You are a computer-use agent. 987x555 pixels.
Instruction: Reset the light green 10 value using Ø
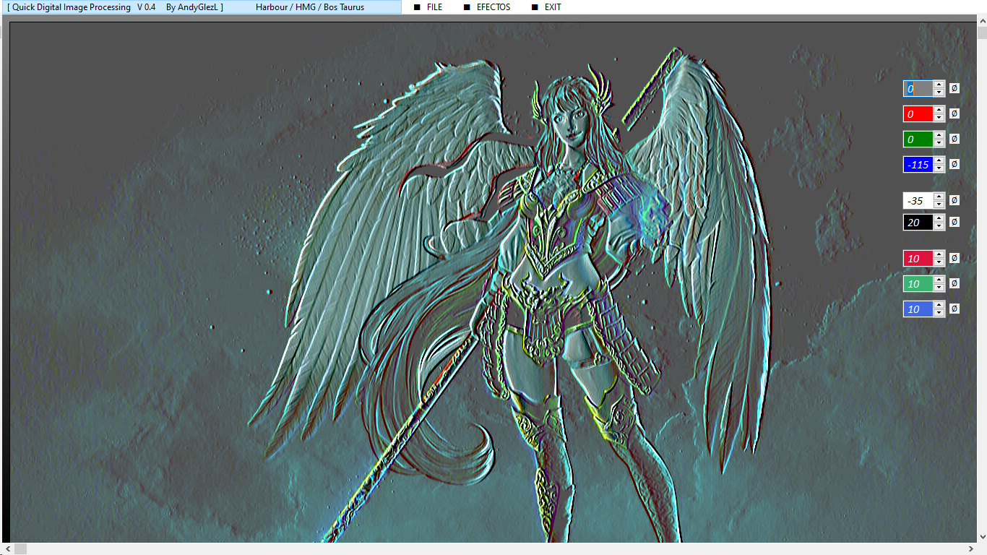tap(954, 283)
